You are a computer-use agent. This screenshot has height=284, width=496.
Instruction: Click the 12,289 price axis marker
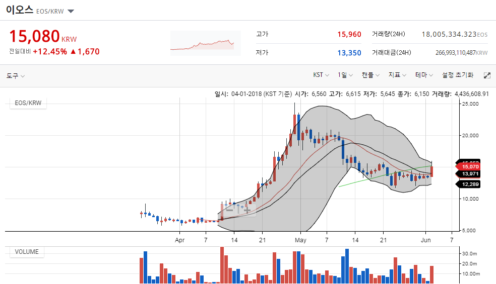pos(468,184)
